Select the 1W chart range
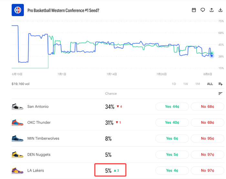This screenshot has width=226, height=179. point(186,84)
